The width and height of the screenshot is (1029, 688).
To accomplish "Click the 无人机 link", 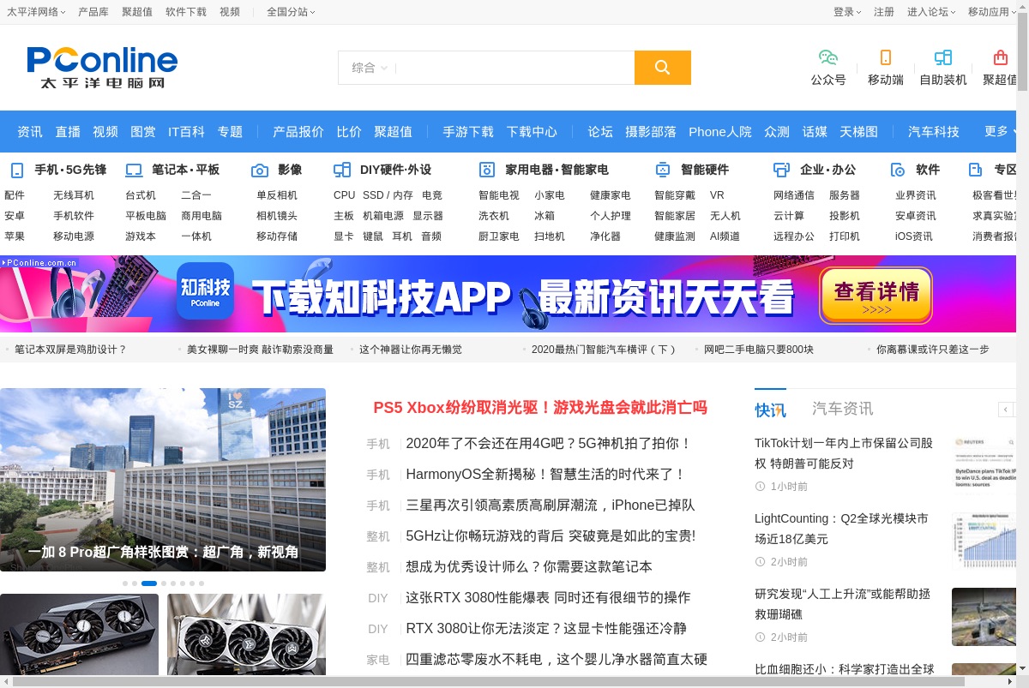I will click(725, 216).
